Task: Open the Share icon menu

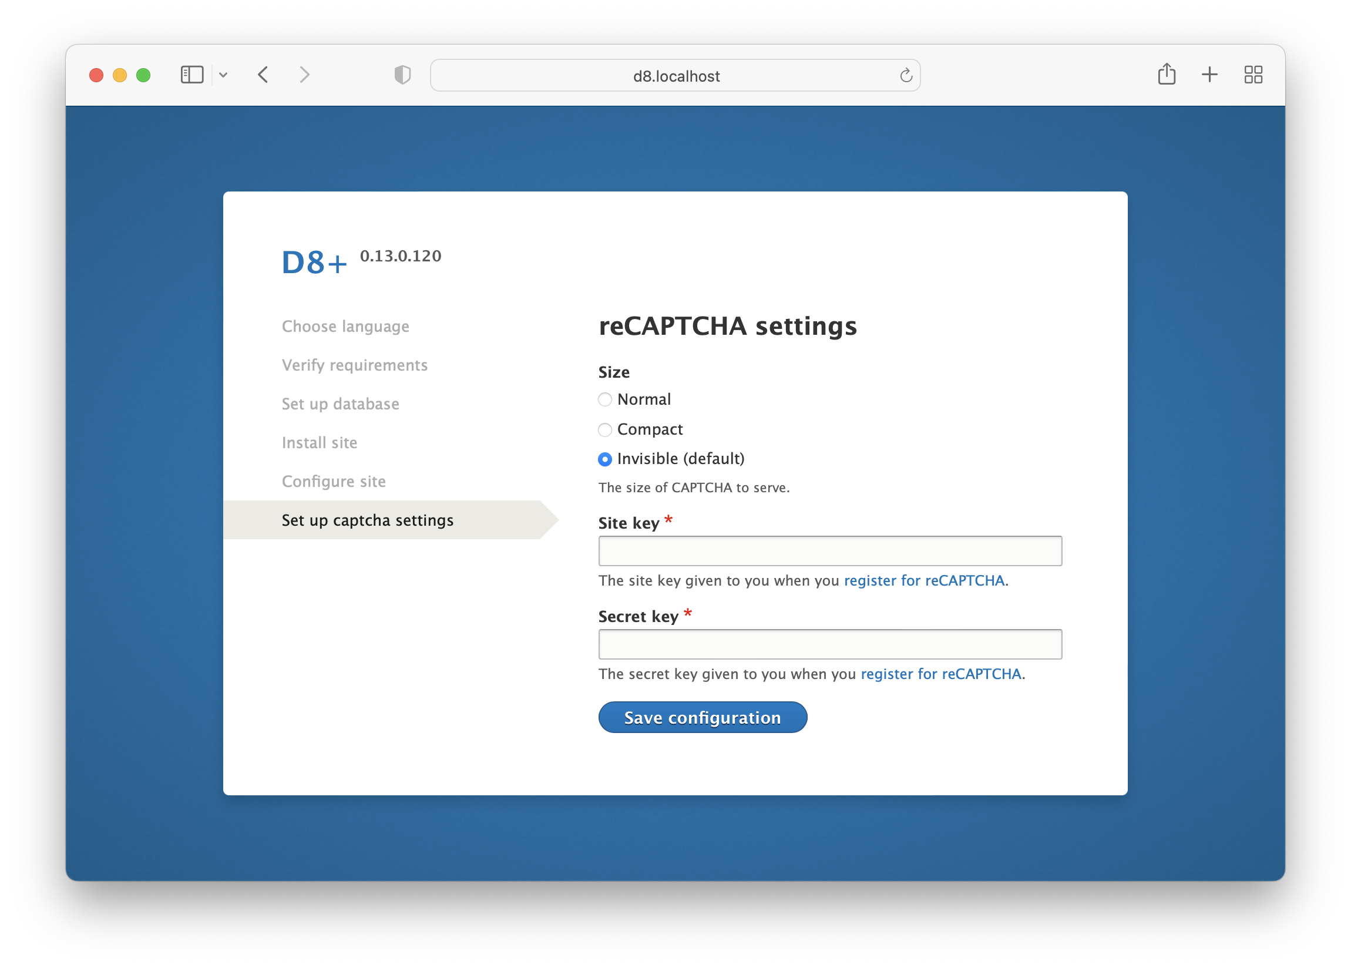Action: [x=1167, y=75]
